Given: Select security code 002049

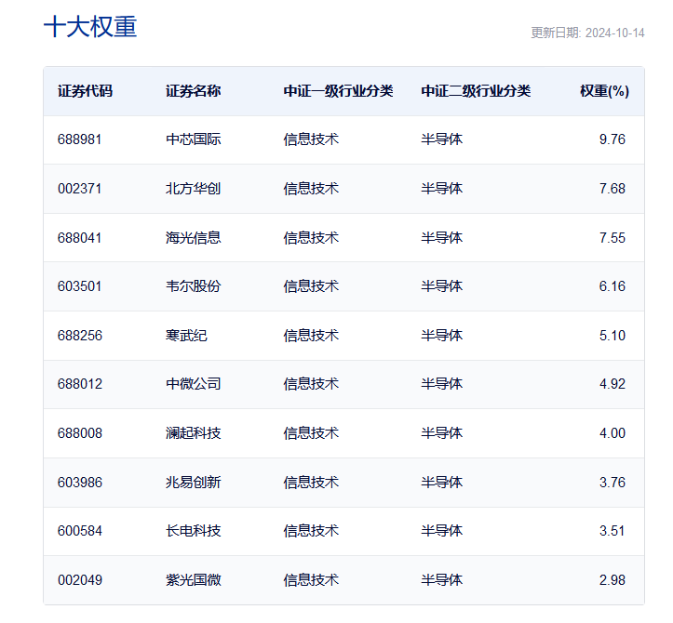Looking at the screenshot, I should [80, 580].
